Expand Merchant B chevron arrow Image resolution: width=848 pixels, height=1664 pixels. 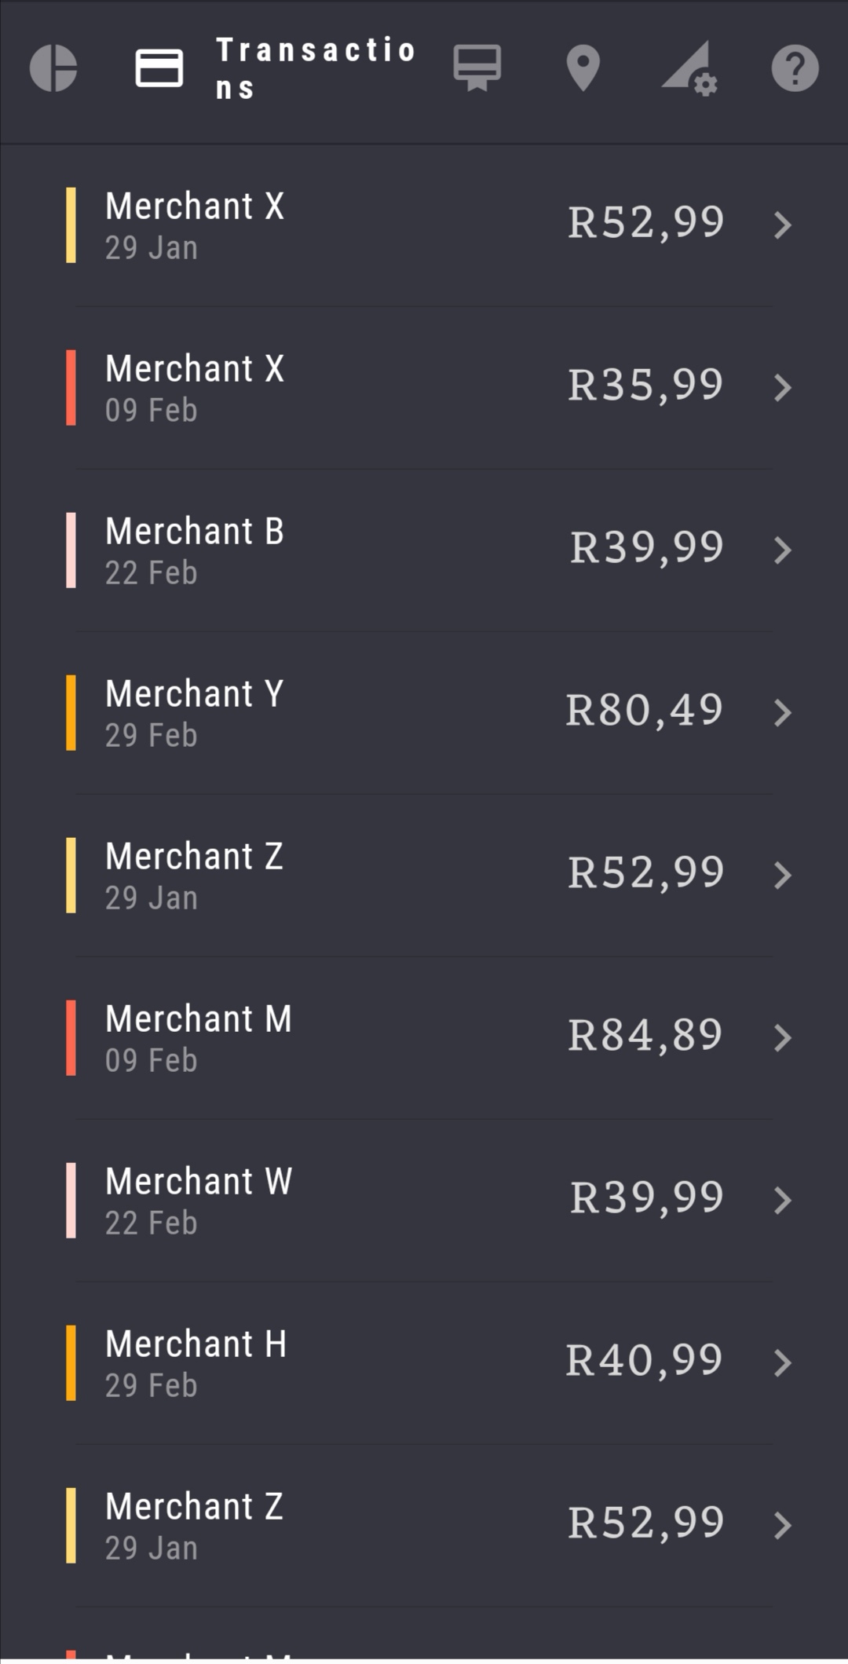pyautogui.click(x=782, y=550)
